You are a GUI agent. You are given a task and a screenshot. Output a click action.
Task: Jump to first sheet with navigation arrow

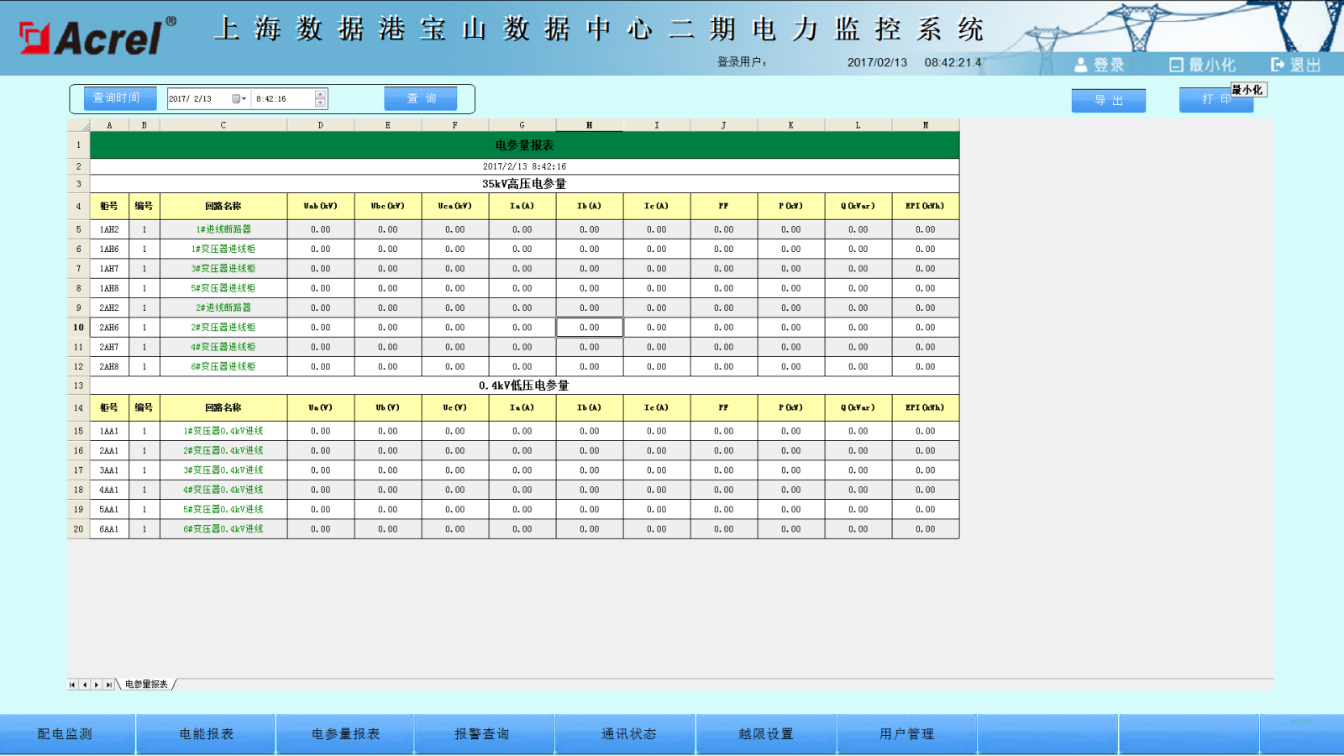pos(72,685)
